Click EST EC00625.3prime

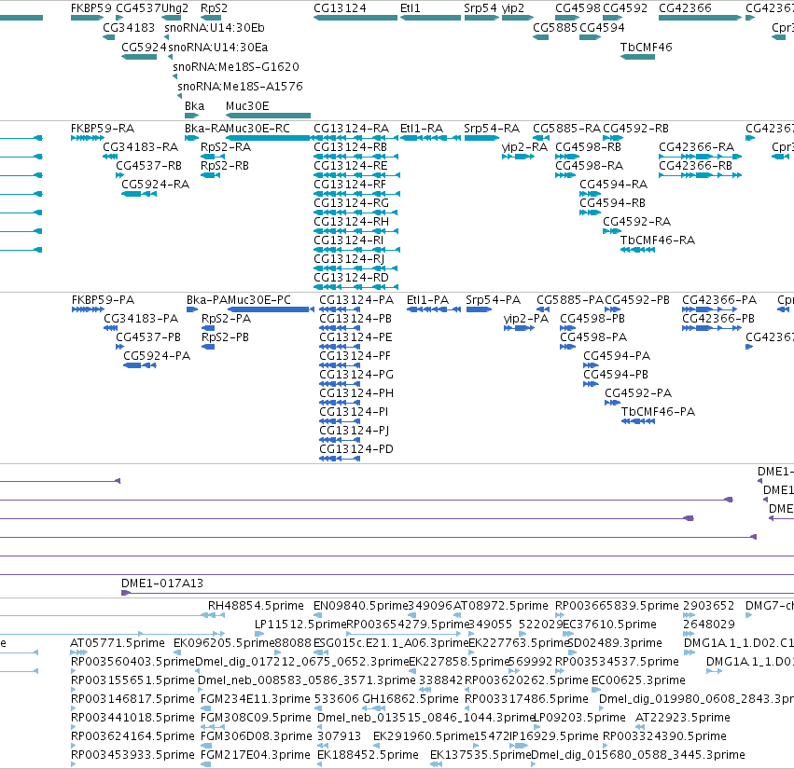(638, 680)
